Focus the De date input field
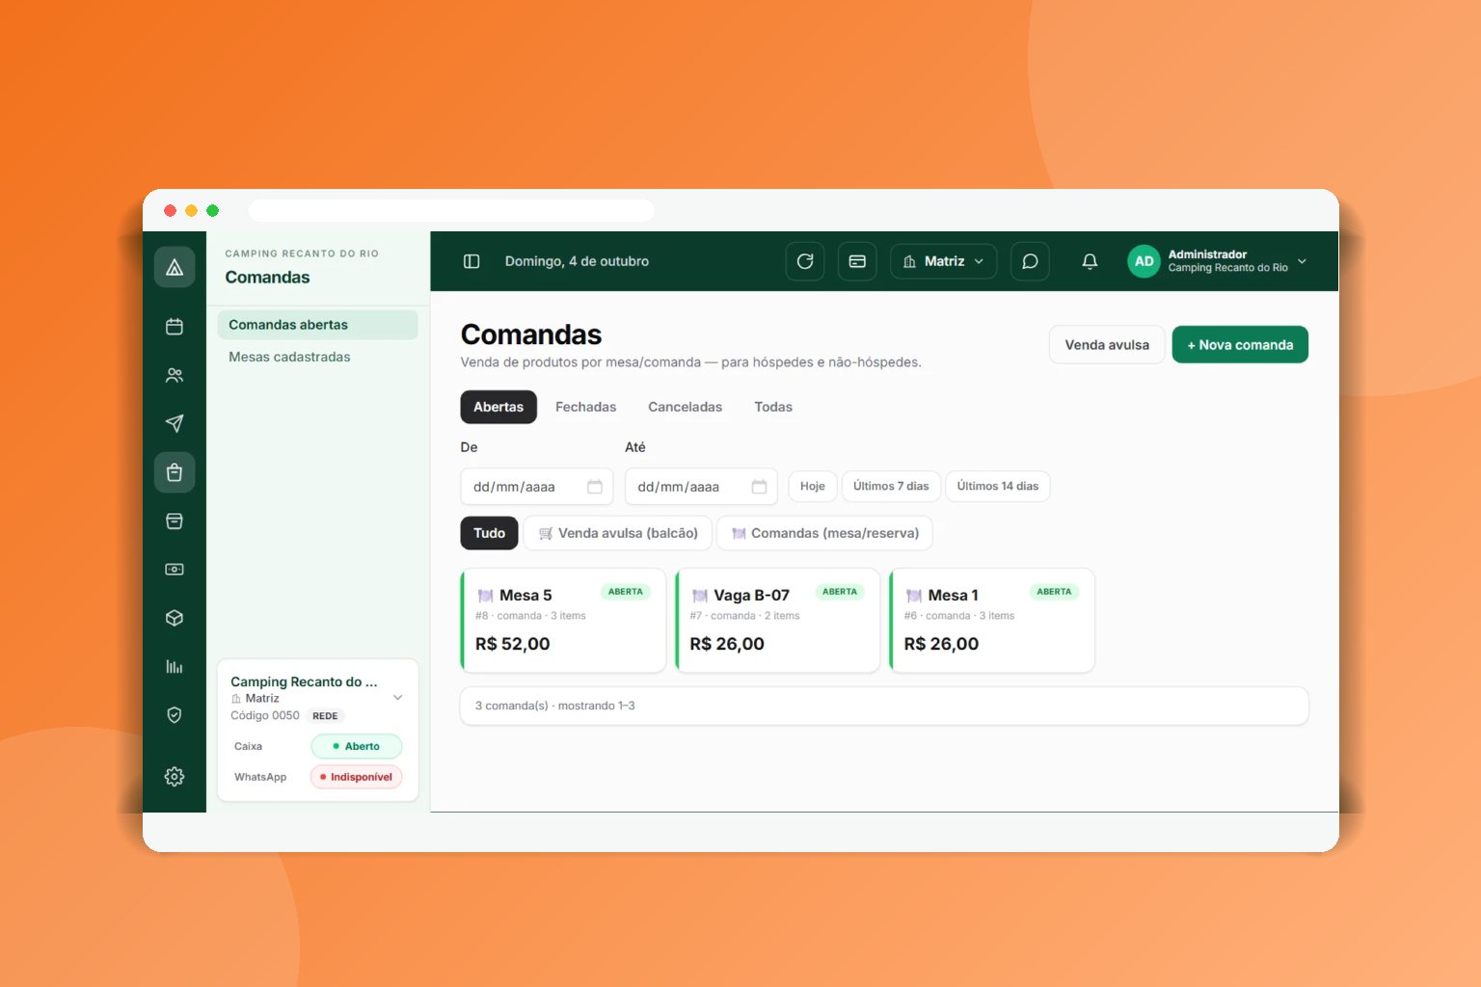The height and width of the screenshot is (987, 1481). pos(537,487)
